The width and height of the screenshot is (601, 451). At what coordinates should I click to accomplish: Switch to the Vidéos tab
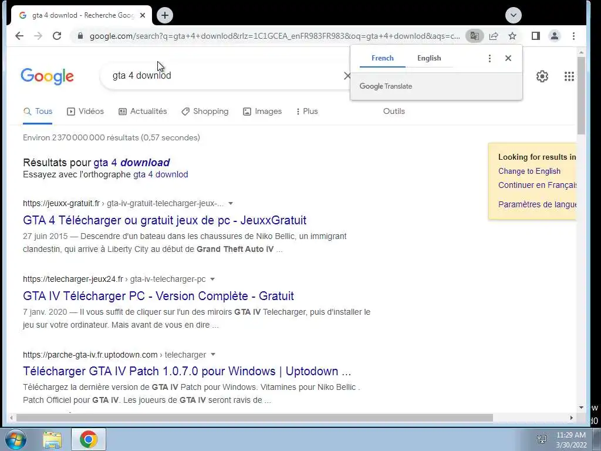point(86,111)
